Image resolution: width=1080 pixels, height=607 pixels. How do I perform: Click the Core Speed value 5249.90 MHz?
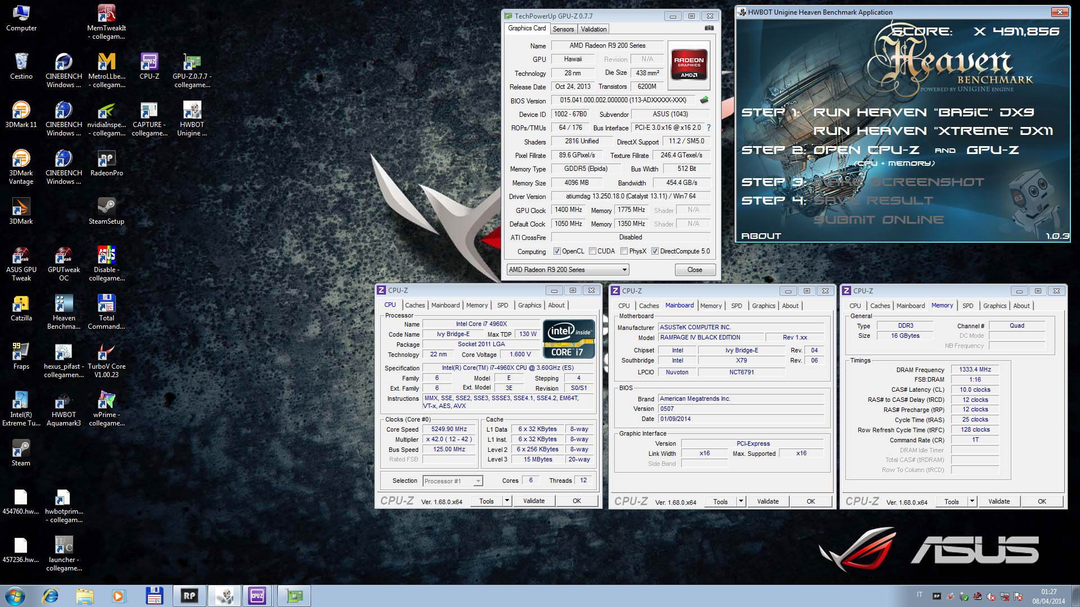click(x=449, y=429)
